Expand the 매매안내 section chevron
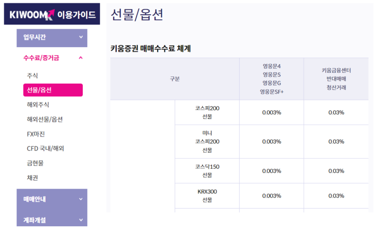 (81, 199)
